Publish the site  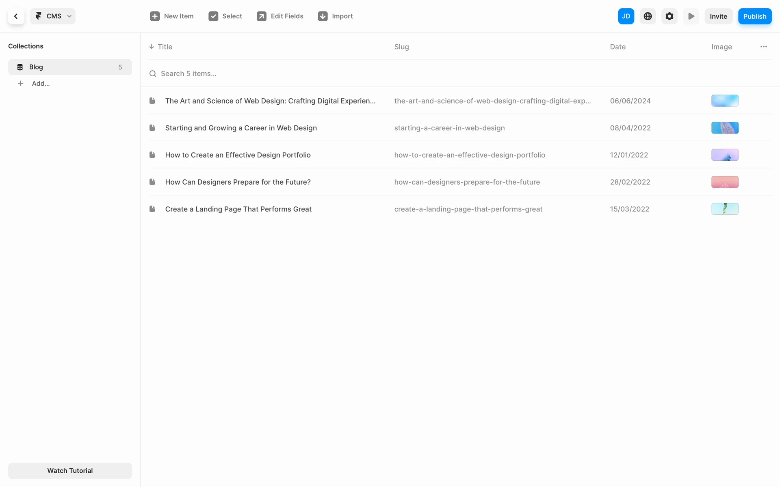pyautogui.click(x=754, y=16)
